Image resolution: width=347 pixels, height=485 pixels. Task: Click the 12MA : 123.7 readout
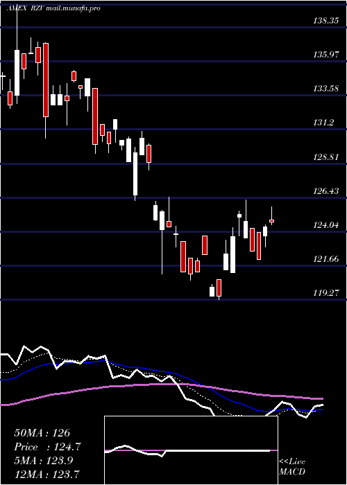tap(46, 474)
